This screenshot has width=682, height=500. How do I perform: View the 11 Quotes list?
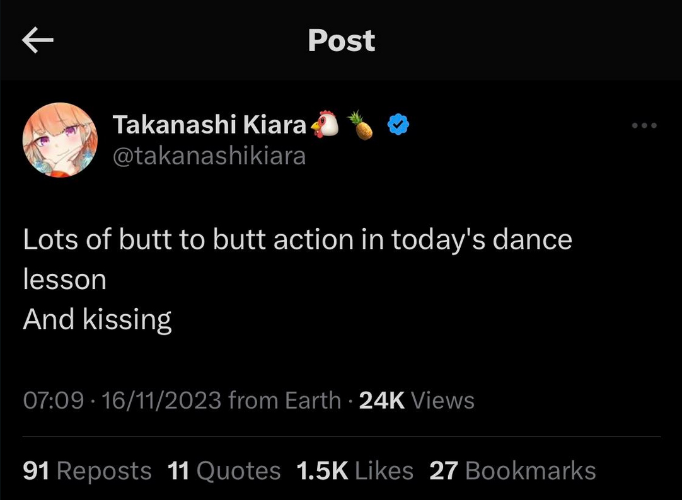coord(224,470)
